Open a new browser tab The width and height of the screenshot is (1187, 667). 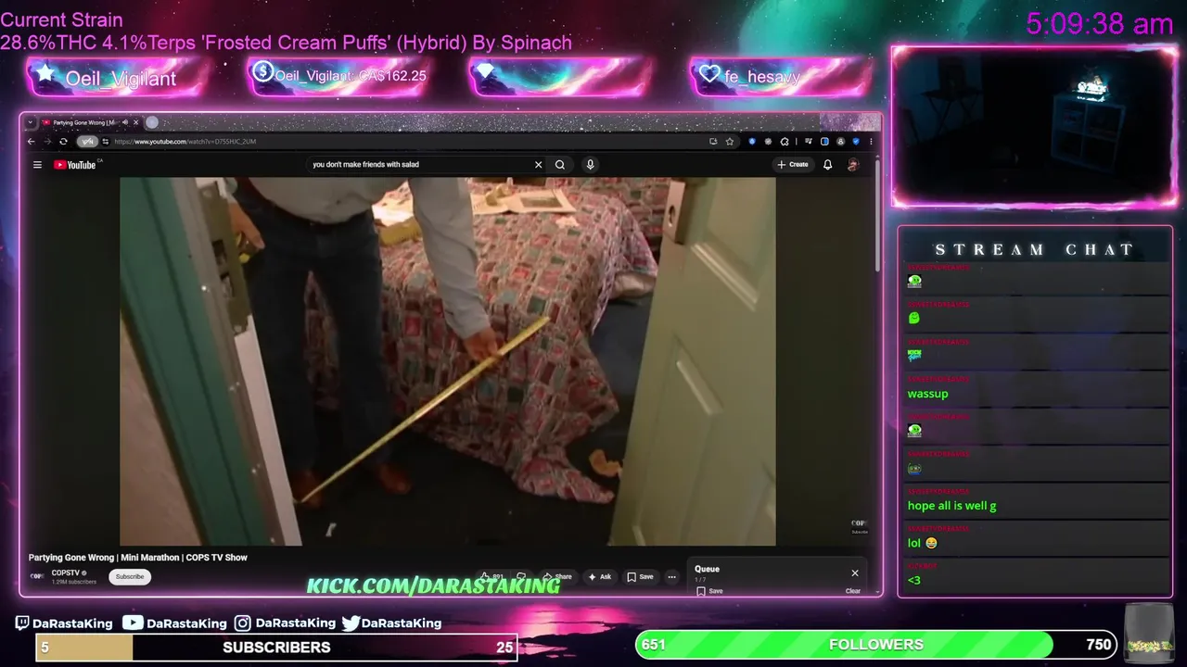[152, 122]
